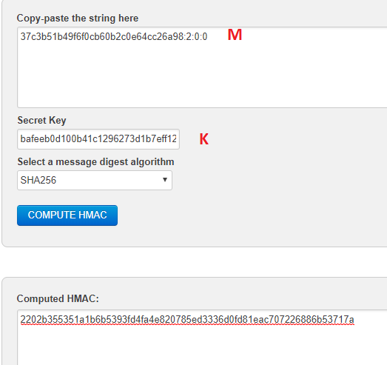Viewport: 387px width, 365px height.
Task: Place cursor at end of hash 53717a
Action: 354,319
